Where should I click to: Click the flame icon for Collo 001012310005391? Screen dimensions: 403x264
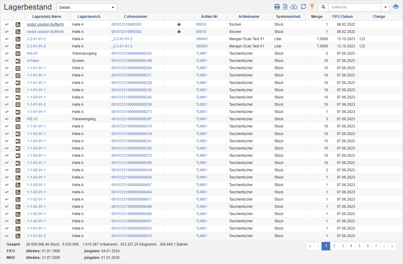179,24
